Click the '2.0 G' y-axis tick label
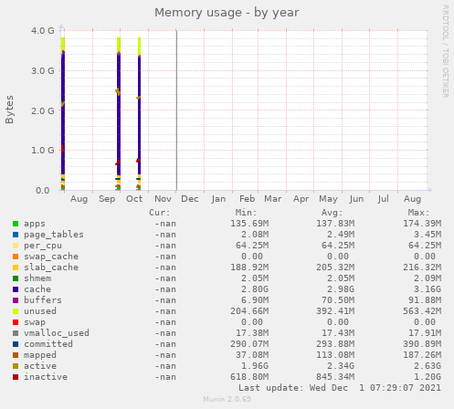Image resolution: width=454 pixels, height=409 pixels. pos(43,110)
